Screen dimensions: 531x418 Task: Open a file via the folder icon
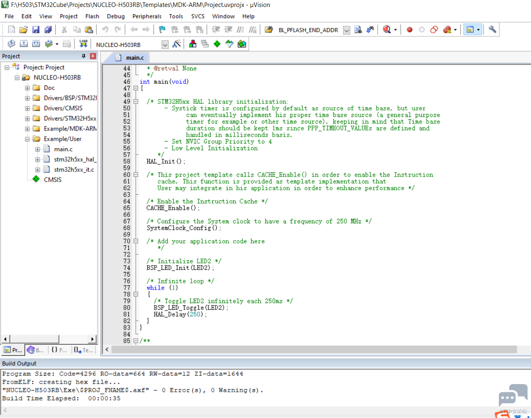pos(24,29)
